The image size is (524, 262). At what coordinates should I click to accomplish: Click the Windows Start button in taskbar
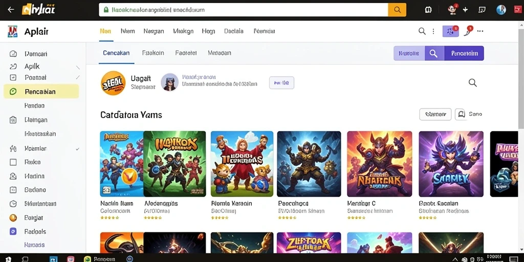click(8, 259)
